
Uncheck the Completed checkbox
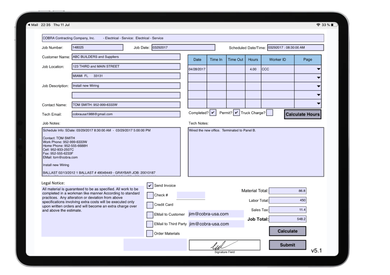tap(213, 113)
